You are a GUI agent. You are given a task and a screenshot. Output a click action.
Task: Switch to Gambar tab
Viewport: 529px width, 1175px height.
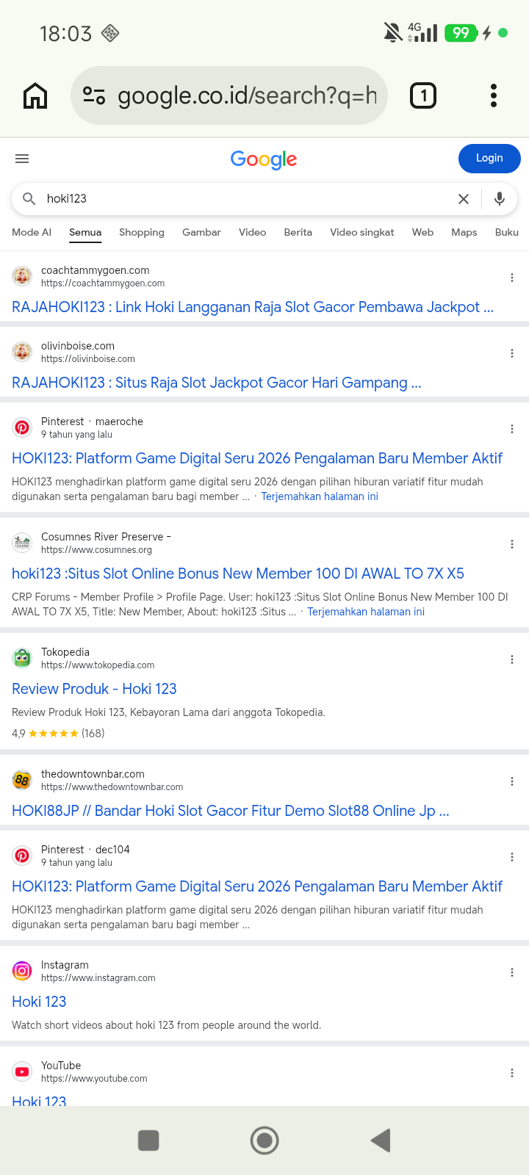[201, 232]
